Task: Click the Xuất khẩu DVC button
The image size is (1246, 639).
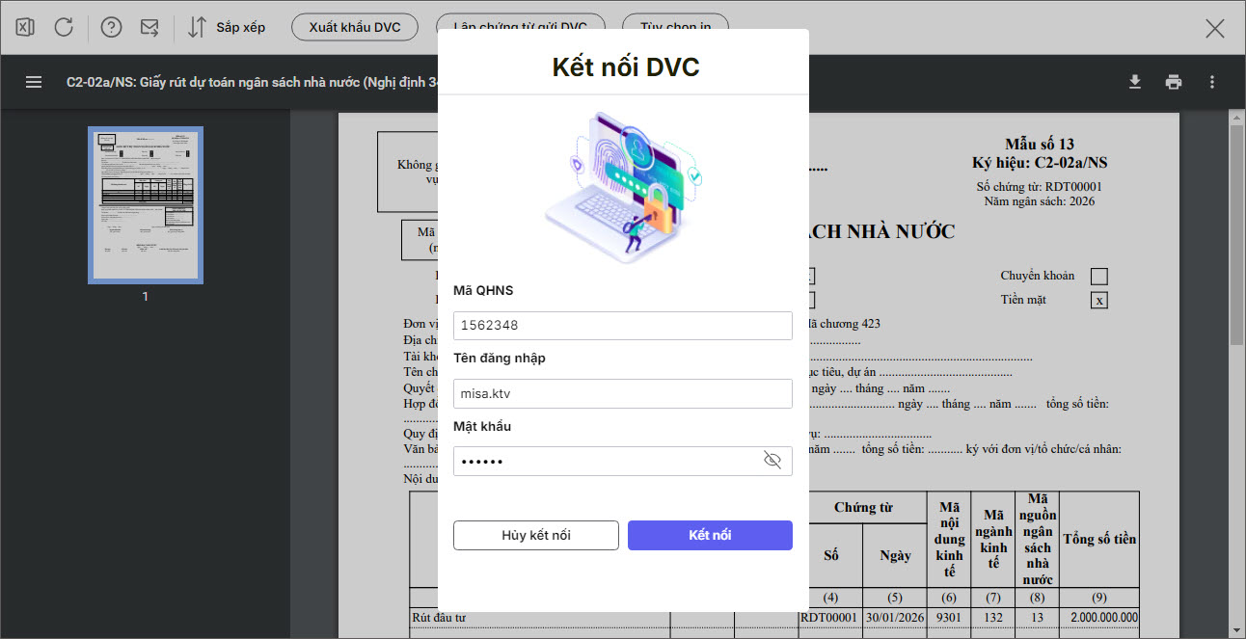Action: coord(354,27)
